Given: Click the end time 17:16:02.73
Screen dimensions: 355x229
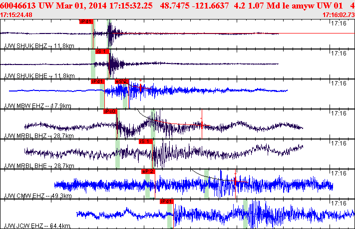Looking at the screenshot, I should click(339, 15).
